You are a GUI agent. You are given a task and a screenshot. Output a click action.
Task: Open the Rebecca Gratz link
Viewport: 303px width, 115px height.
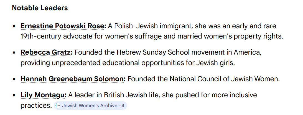pos(47,52)
